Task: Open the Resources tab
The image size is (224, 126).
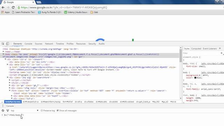Action: 81,44
